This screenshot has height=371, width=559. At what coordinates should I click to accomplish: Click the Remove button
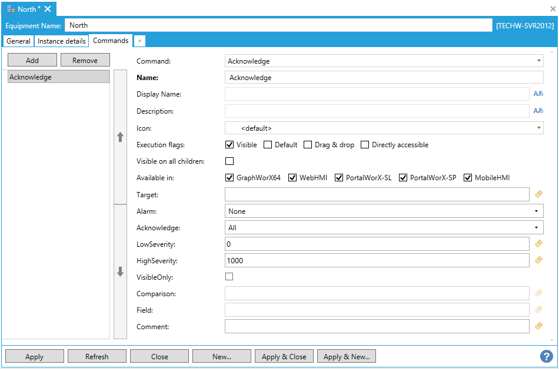(85, 60)
